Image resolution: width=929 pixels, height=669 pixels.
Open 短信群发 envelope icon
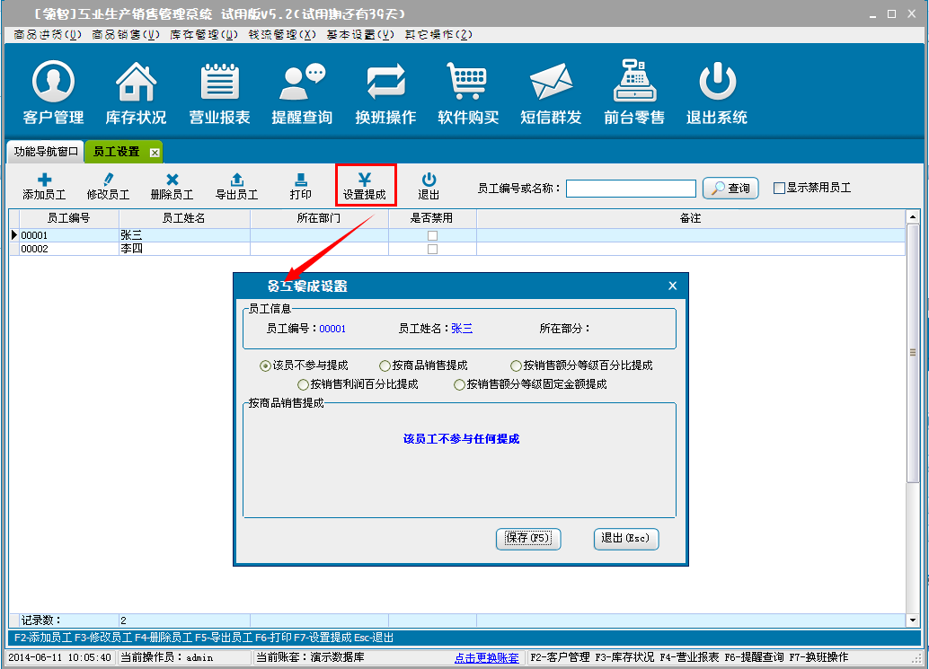pyautogui.click(x=551, y=93)
